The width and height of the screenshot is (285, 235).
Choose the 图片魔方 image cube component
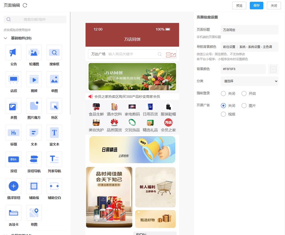pos(34,106)
